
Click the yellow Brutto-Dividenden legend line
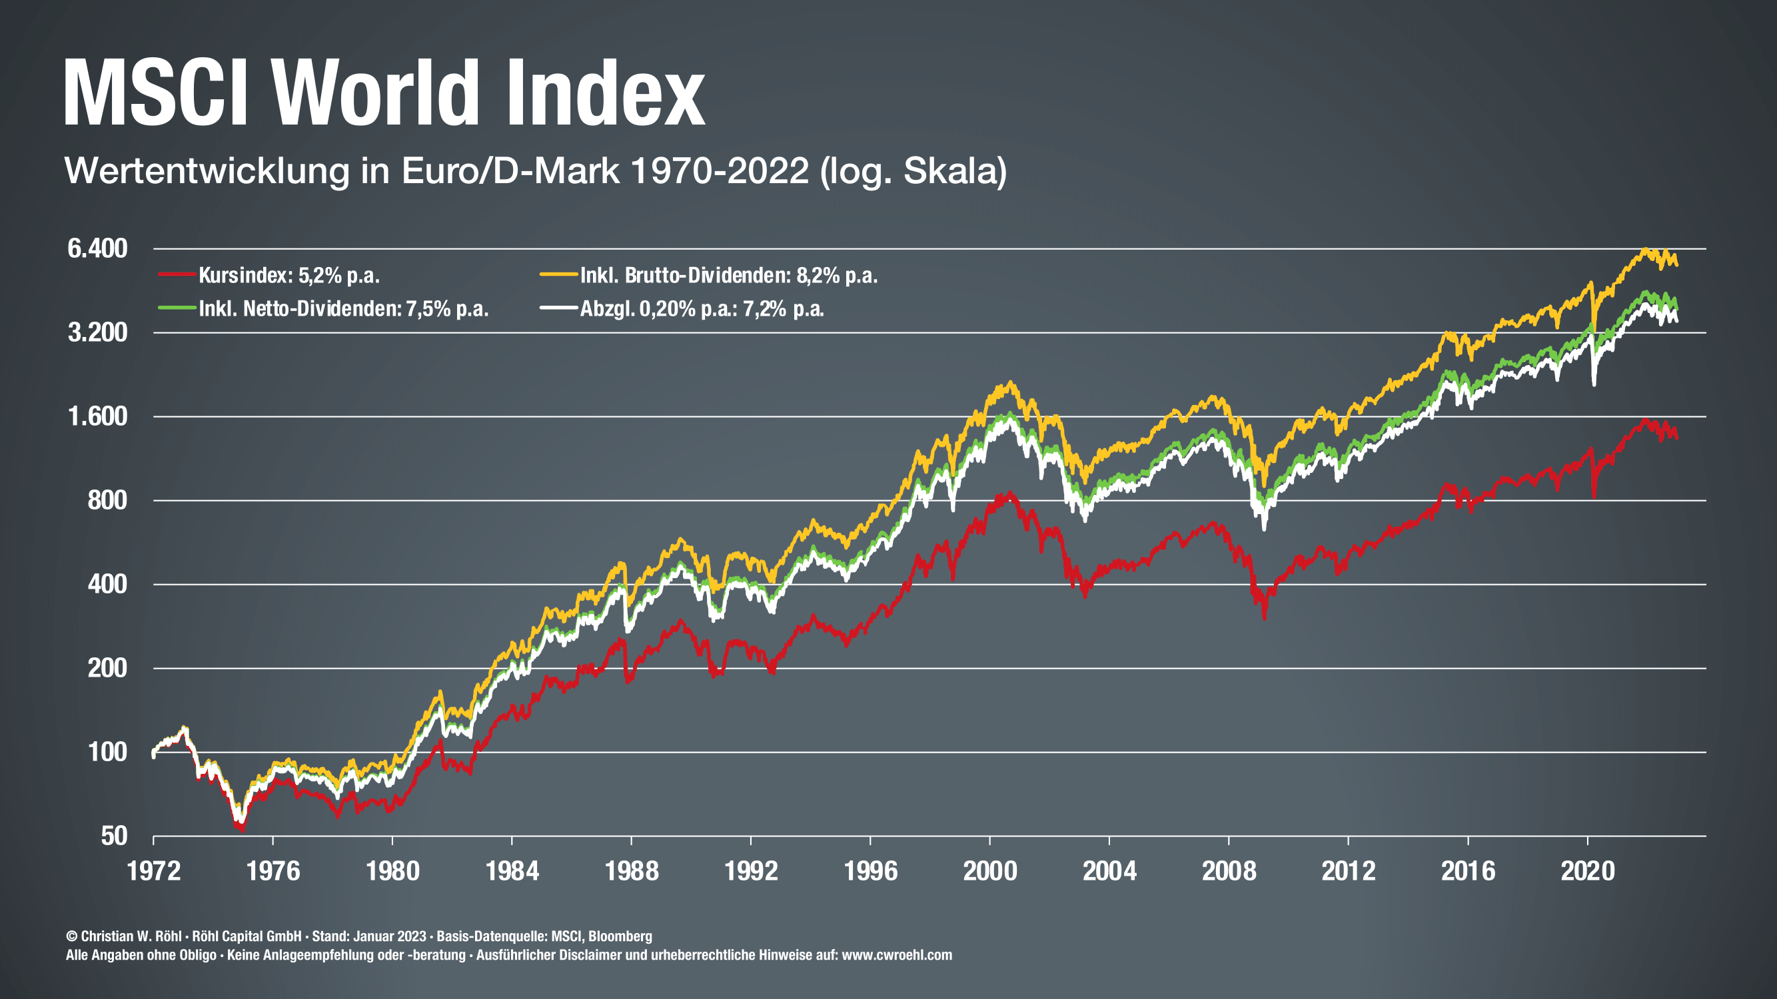point(559,274)
